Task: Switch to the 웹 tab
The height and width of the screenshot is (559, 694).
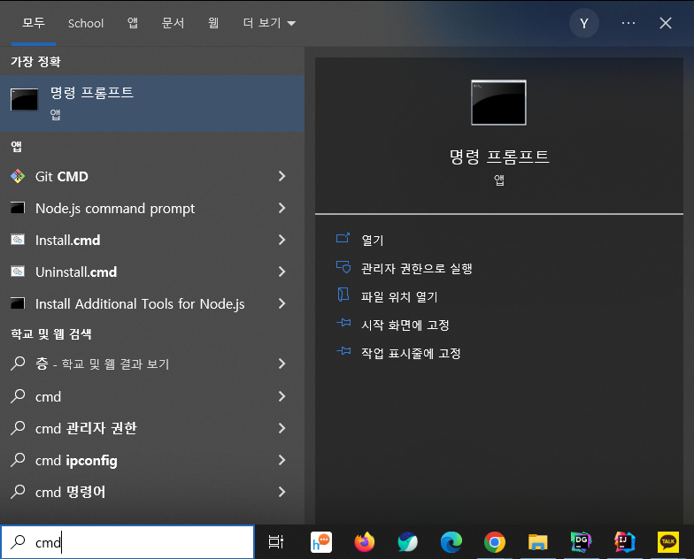Action: point(213,23)
